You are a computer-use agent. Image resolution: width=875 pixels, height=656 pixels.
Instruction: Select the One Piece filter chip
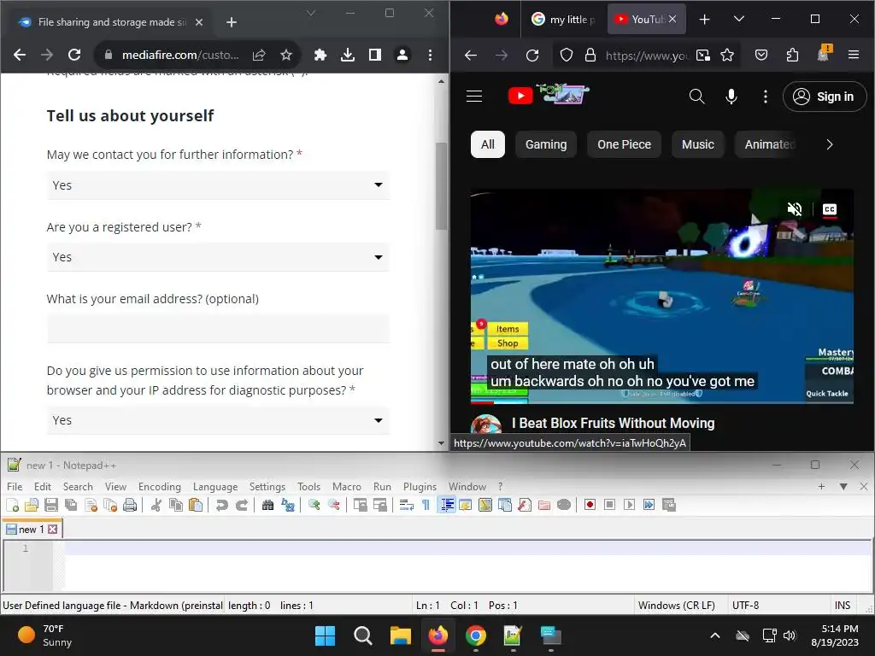[x=624, y=144]
